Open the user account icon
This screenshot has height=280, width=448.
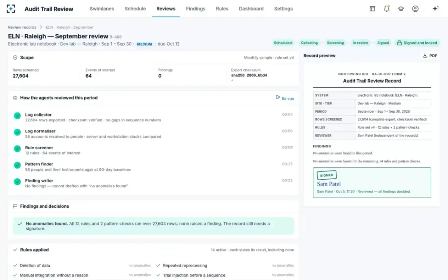point(415,9)
